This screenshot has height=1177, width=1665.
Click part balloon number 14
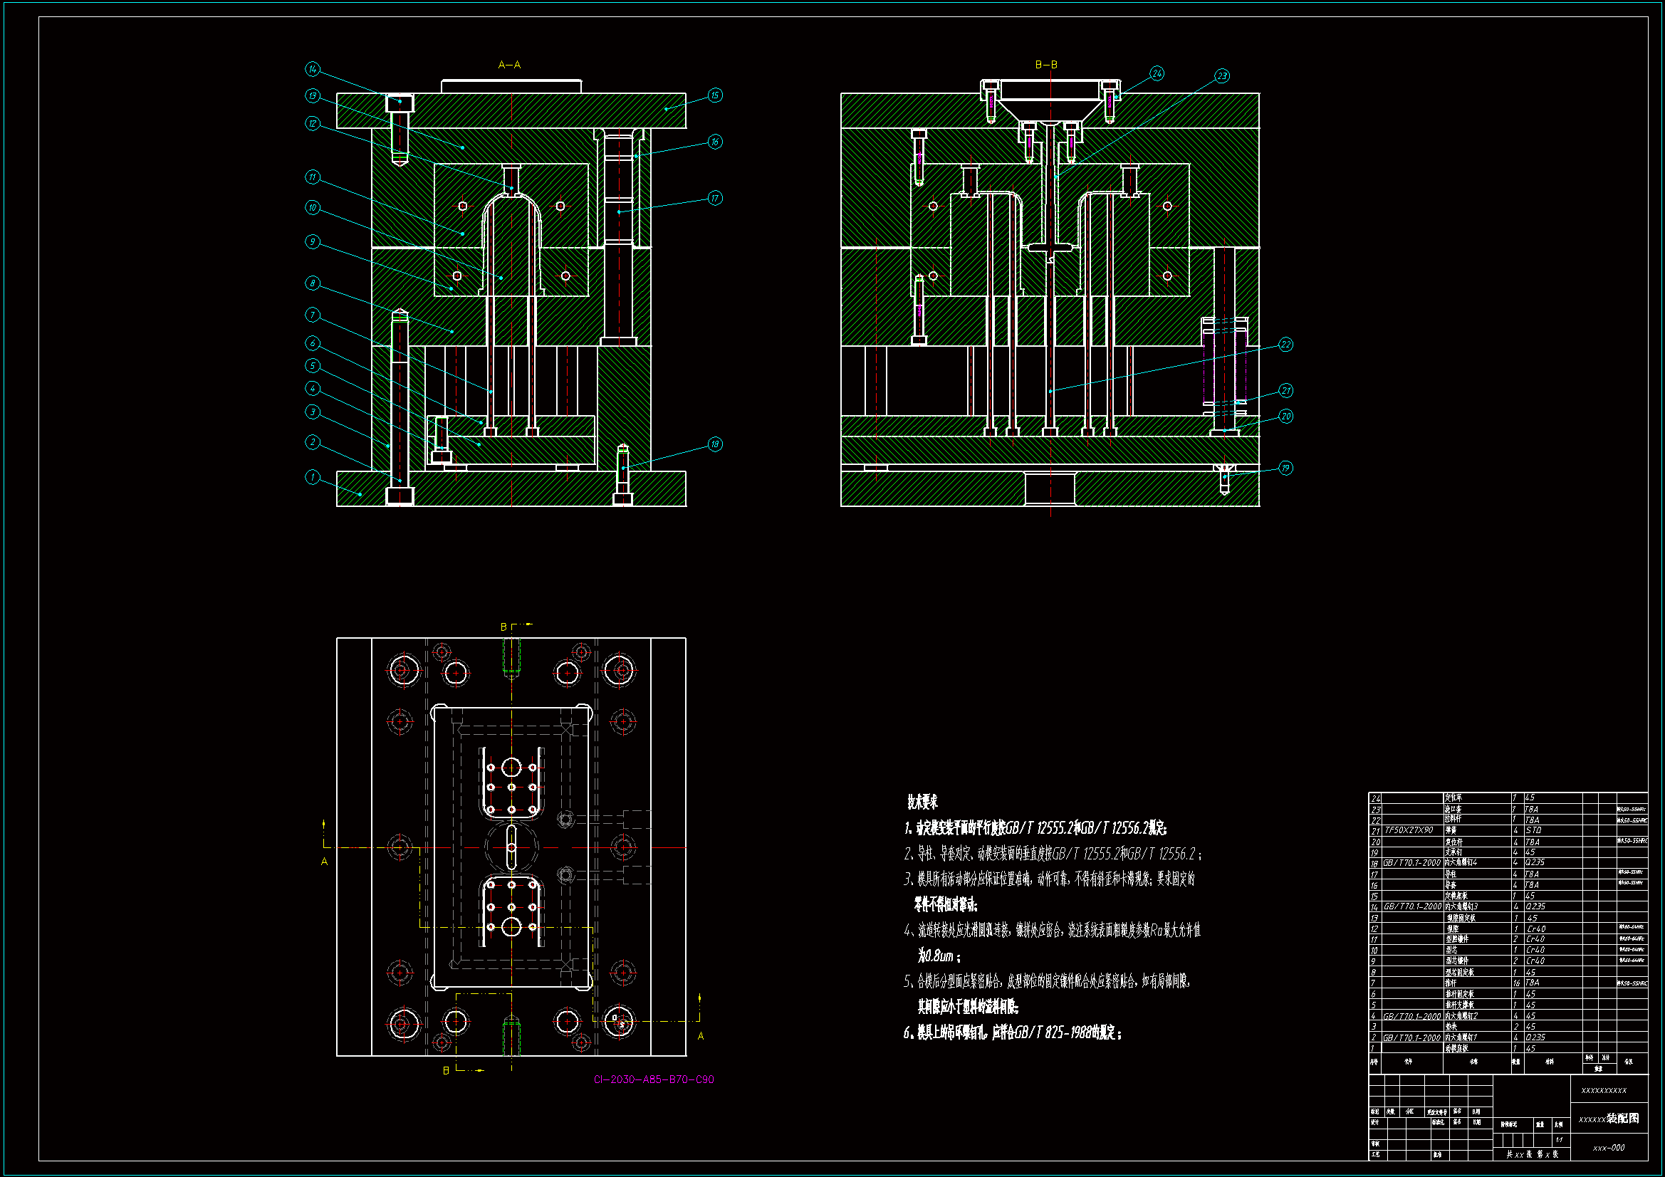pyautogui.click(x=312, y=69)
